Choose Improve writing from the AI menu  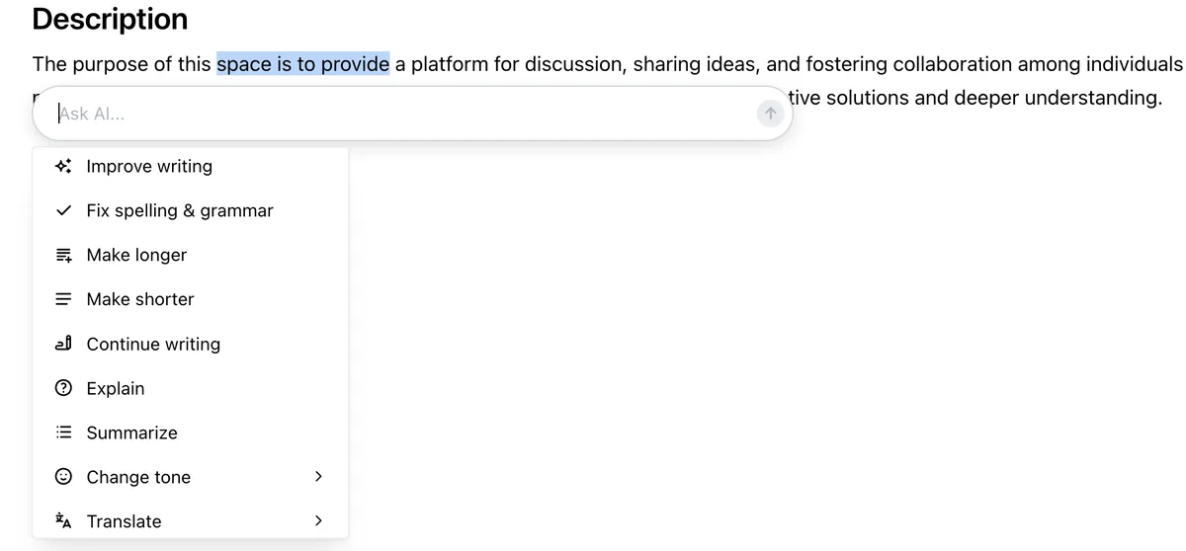pyautogui.click(x=191, y=166)
